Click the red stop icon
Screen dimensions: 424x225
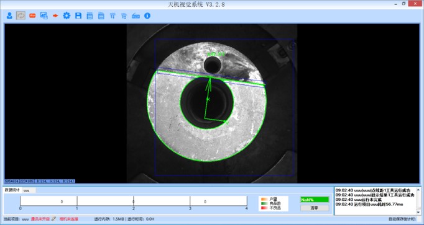[32, 15]
